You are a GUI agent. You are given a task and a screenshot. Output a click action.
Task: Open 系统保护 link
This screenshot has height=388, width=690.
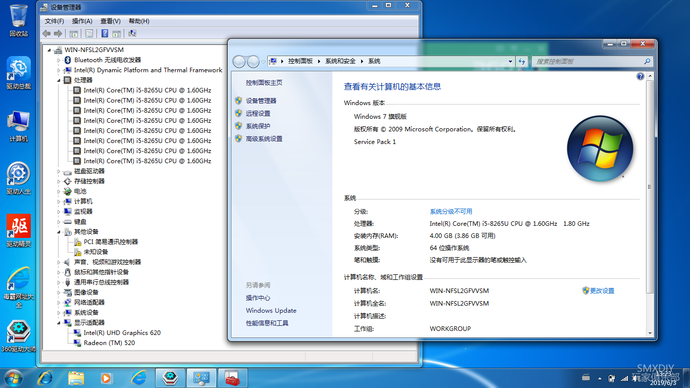coord(258,126)
